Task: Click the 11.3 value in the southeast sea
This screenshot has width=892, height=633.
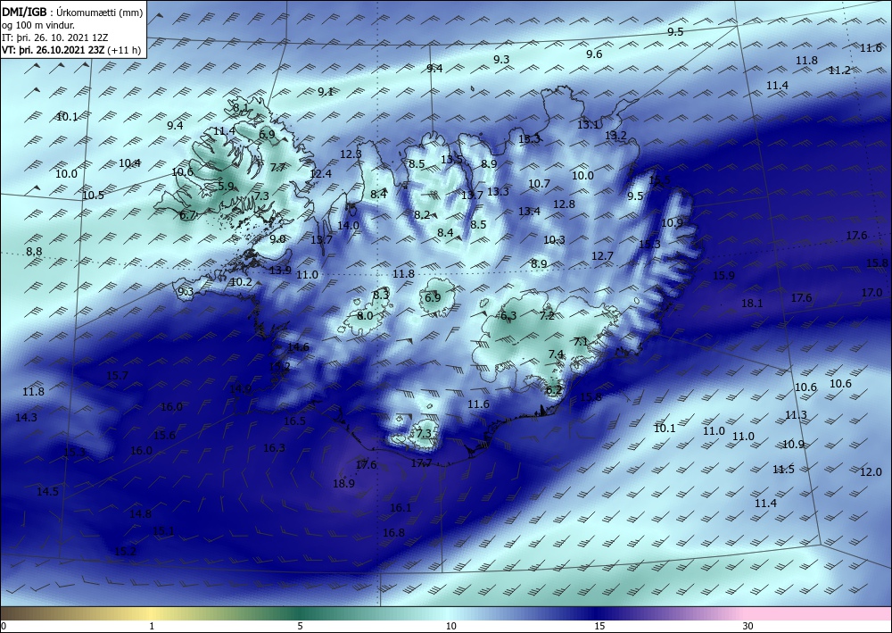Action: pyautogui.click(x=796, y=415)
